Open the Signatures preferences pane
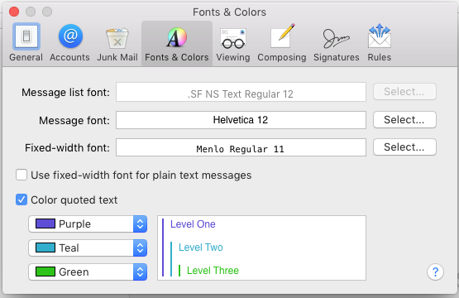The width and height of the screenshot is (459, 298). pyautogui.click(x=337, y=43)
